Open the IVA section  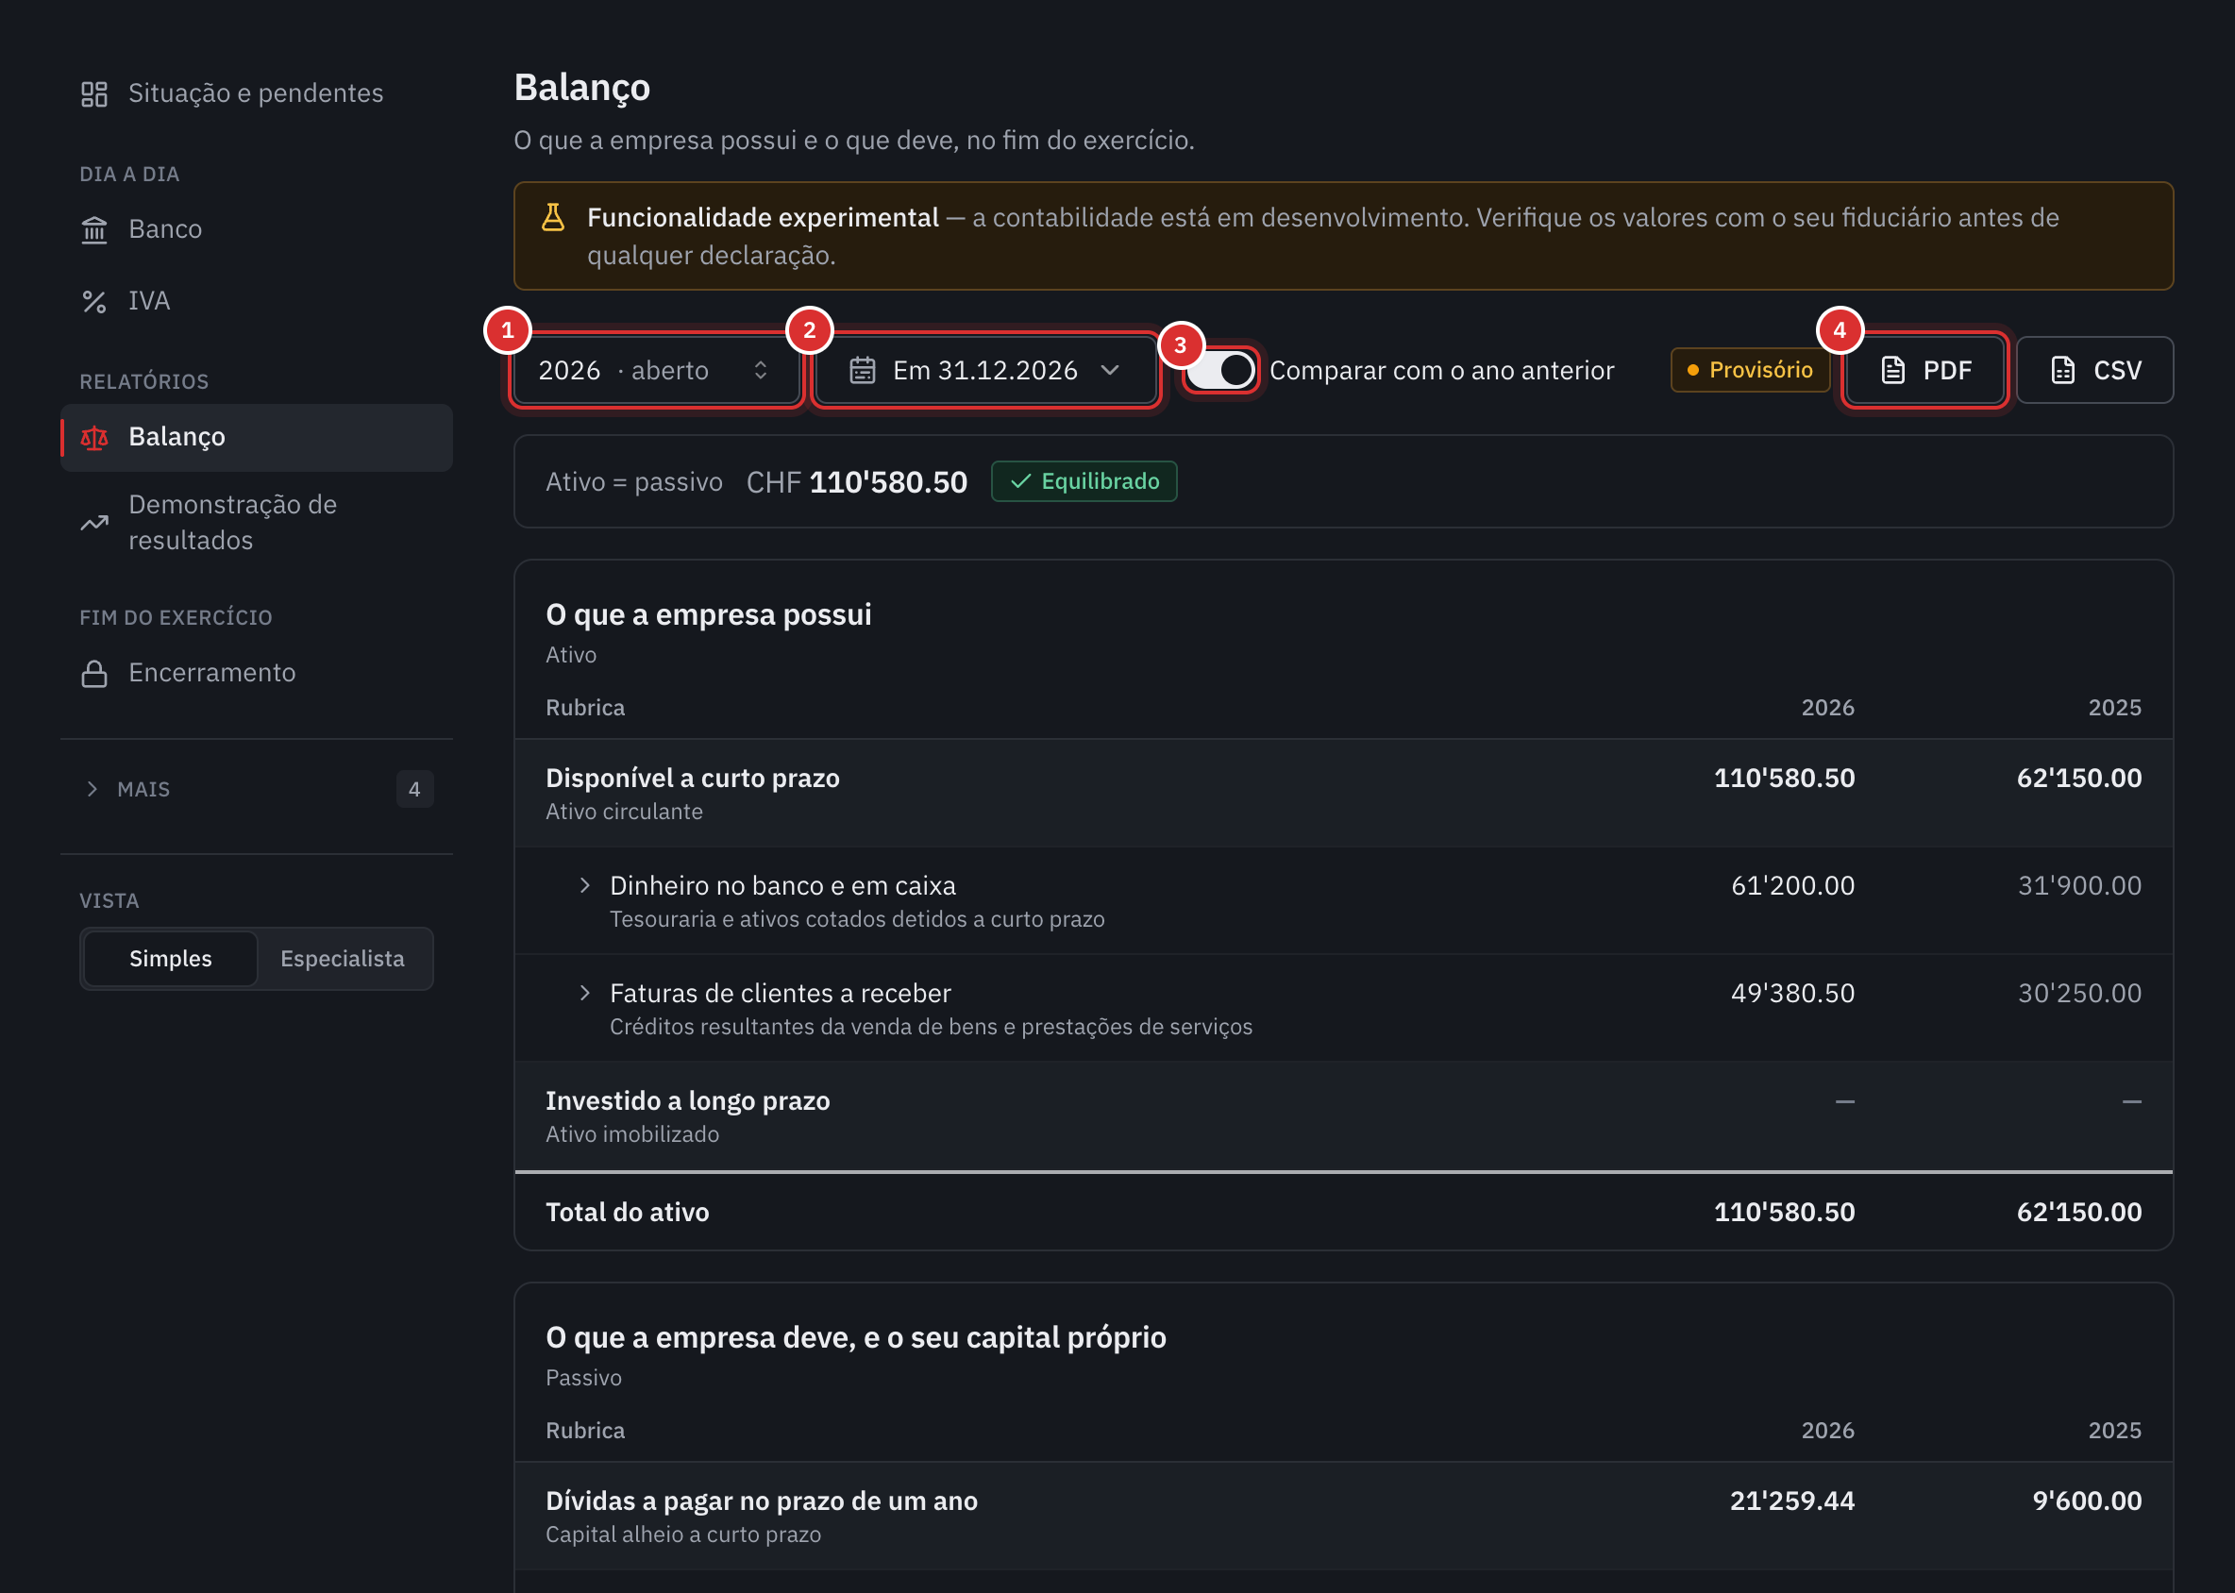click(256, 301)
